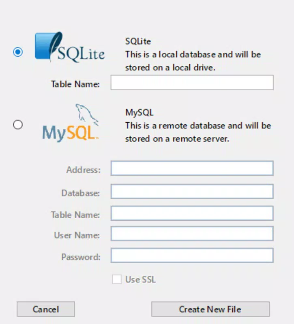The image size is (294, 324).
Task: Click the 'SQLite' heading text
Action: 138,42
